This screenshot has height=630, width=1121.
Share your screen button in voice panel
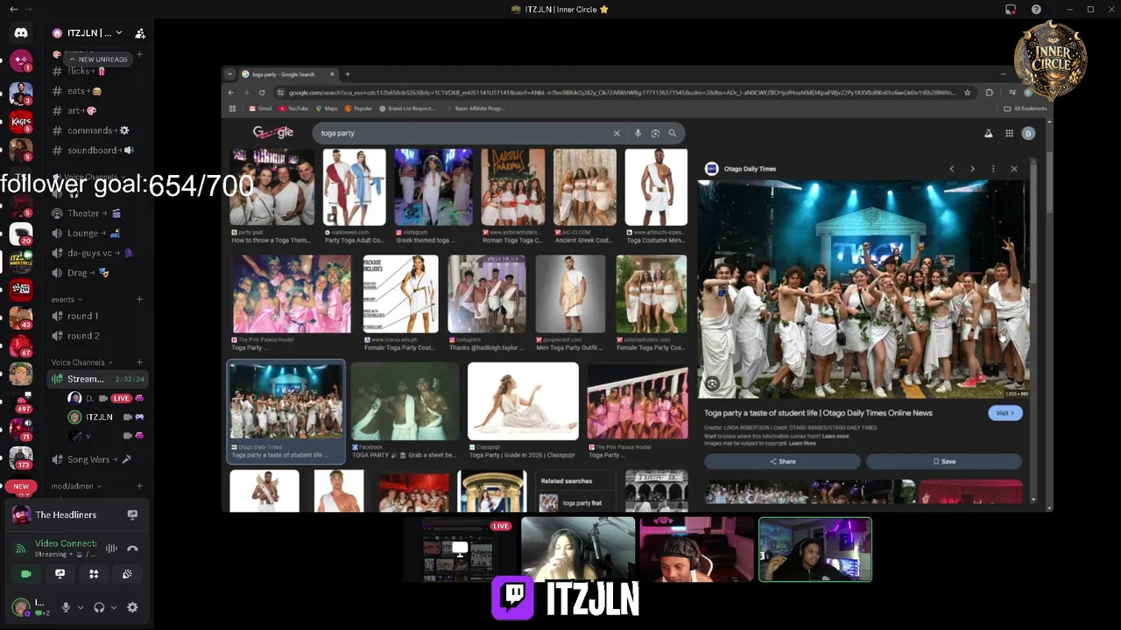coord(60,574)
